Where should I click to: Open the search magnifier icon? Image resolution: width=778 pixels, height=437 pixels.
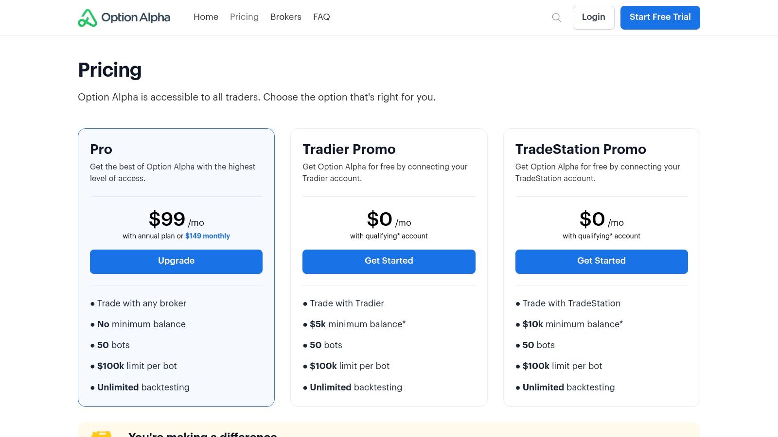[x=556, y=17]
